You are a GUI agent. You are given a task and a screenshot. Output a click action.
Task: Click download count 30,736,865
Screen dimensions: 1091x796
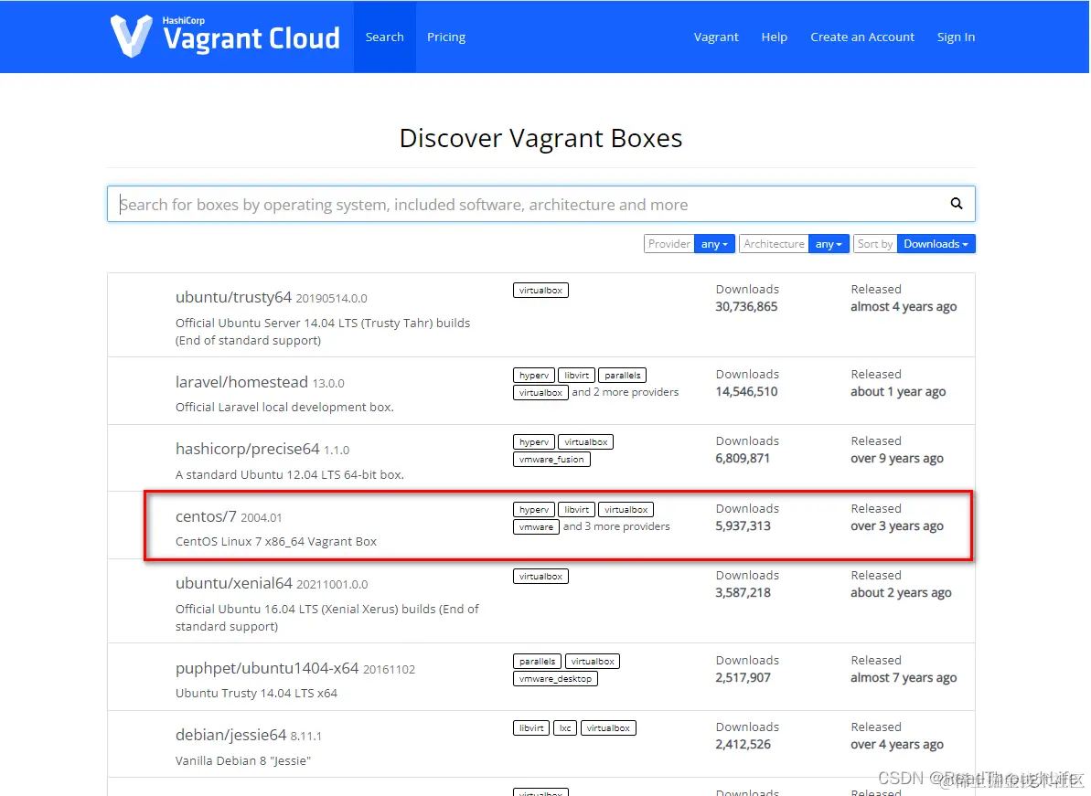pyautogui.click(x=746, y=306)
